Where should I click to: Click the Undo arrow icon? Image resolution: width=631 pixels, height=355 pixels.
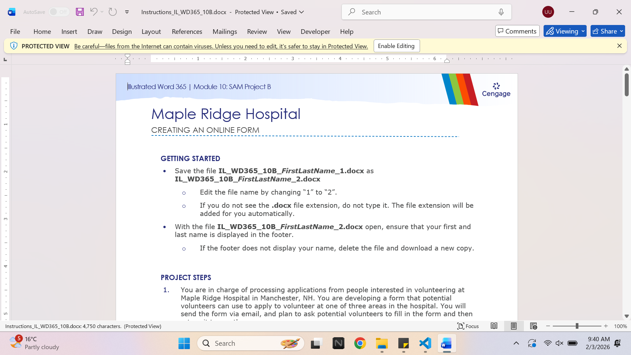click(x=94, y=12)
